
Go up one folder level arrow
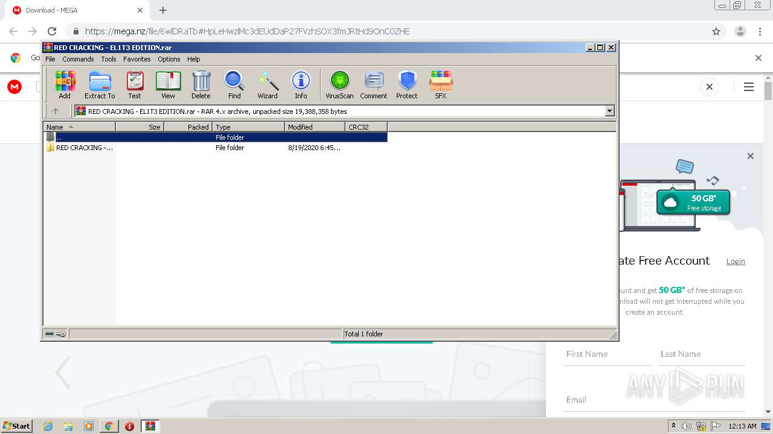click(x=56, y=111)
